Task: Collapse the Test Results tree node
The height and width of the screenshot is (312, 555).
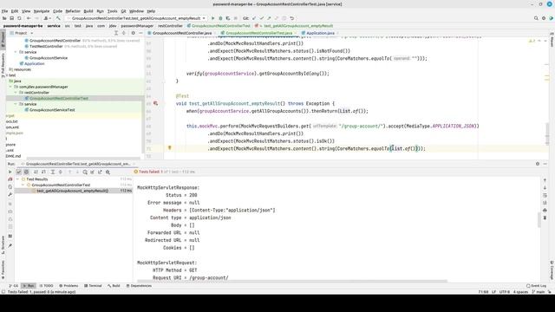Action: (17, 179)
